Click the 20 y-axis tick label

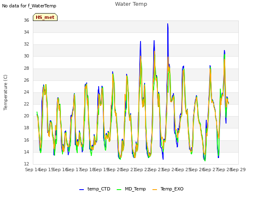(26, 116)
